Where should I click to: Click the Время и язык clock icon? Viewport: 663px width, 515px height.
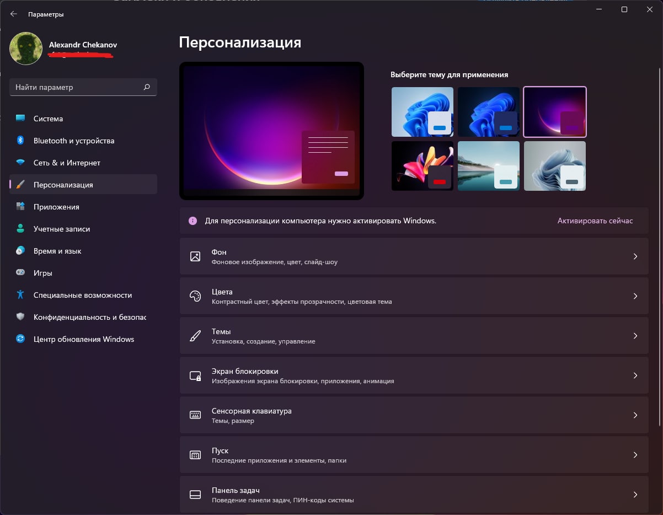[20, 251]
